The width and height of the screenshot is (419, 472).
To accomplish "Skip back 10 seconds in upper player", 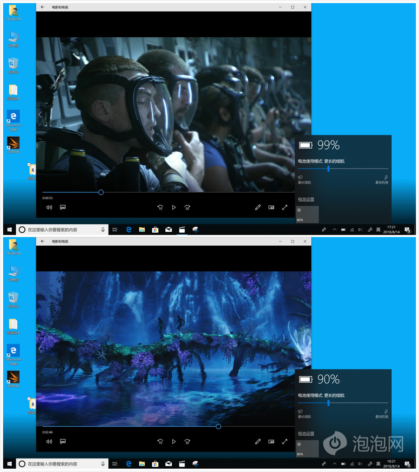I will [160, 207].
